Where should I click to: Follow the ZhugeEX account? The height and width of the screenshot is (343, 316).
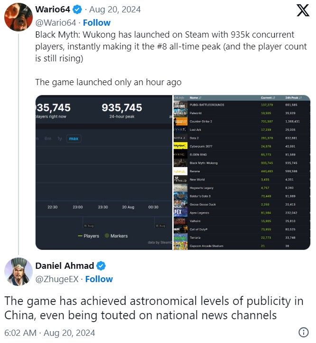(99, 279)
